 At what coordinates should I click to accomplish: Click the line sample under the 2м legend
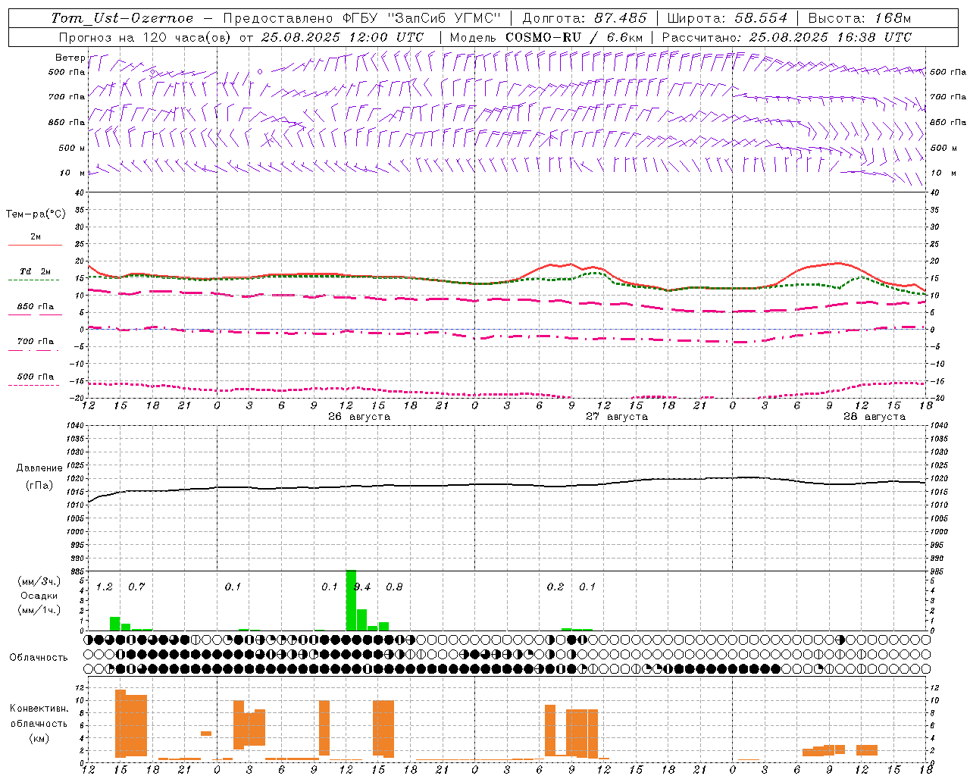[x=35, y=246]
